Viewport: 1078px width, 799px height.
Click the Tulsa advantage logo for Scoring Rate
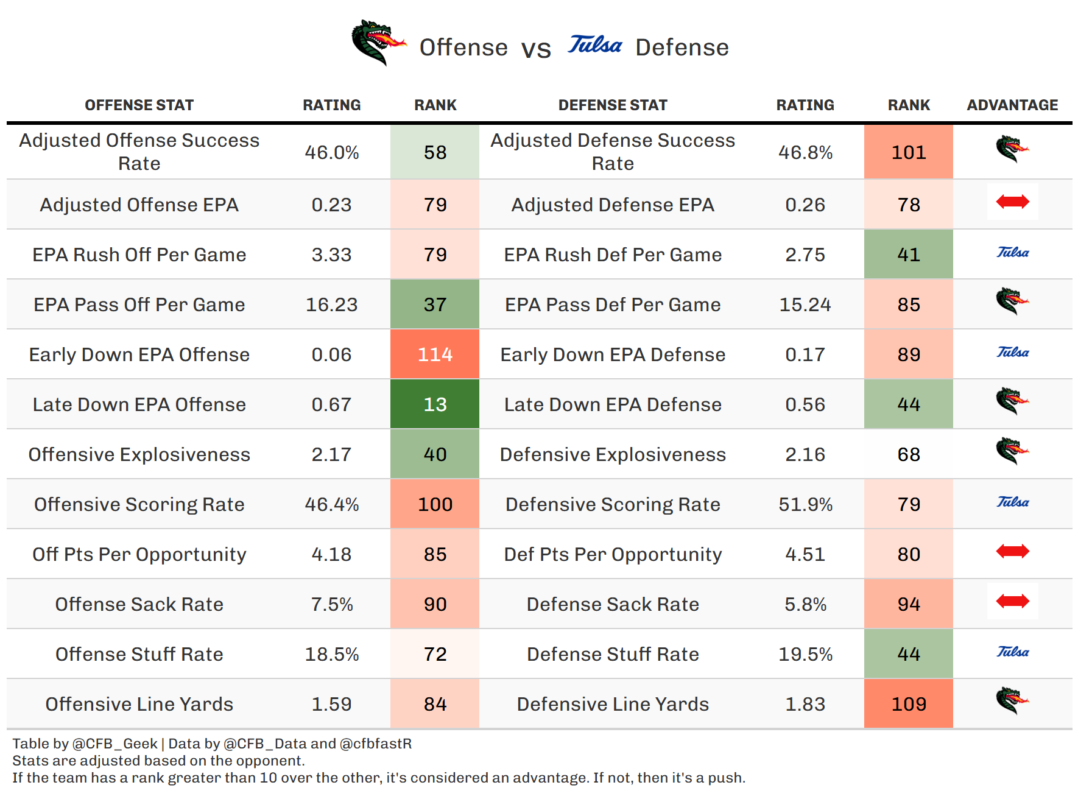pyautogui.click(x=1012, y=502)
